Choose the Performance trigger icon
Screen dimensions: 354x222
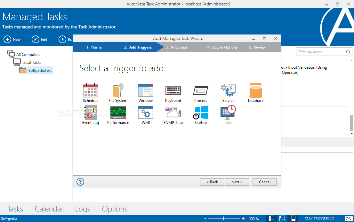(x=118, y=113)
